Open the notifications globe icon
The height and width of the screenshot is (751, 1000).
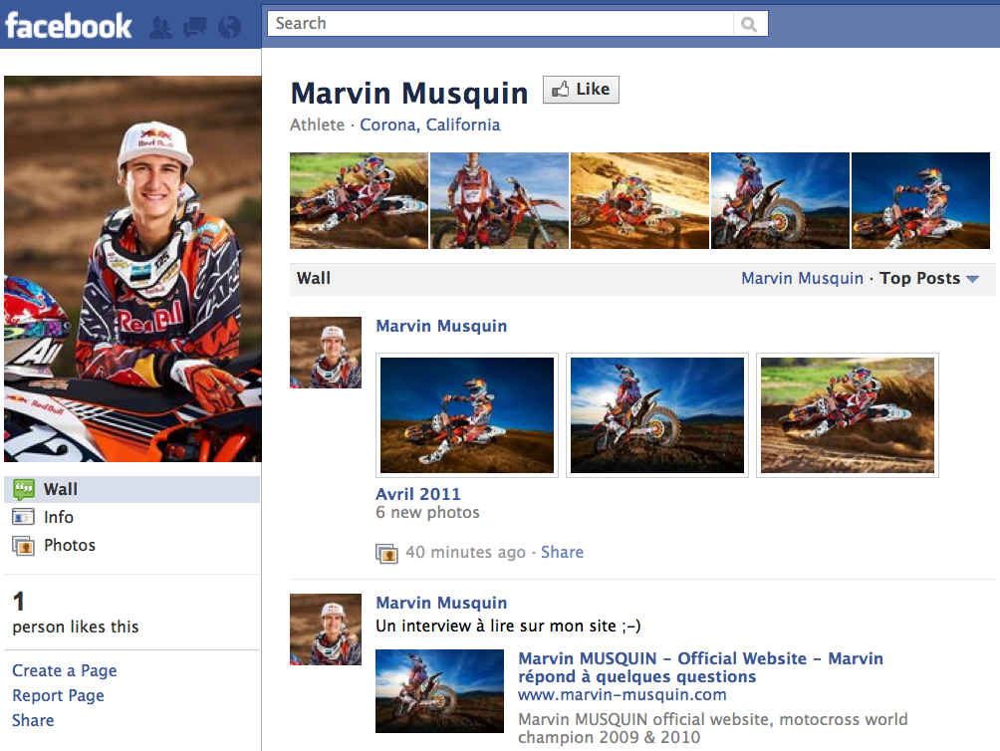click(x=230, y=28)
